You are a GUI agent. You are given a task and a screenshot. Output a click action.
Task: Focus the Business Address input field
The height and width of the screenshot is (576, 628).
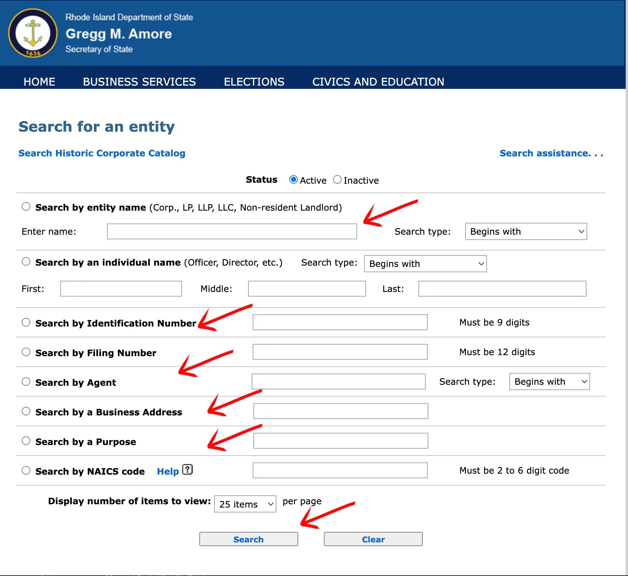pos(341,411)
